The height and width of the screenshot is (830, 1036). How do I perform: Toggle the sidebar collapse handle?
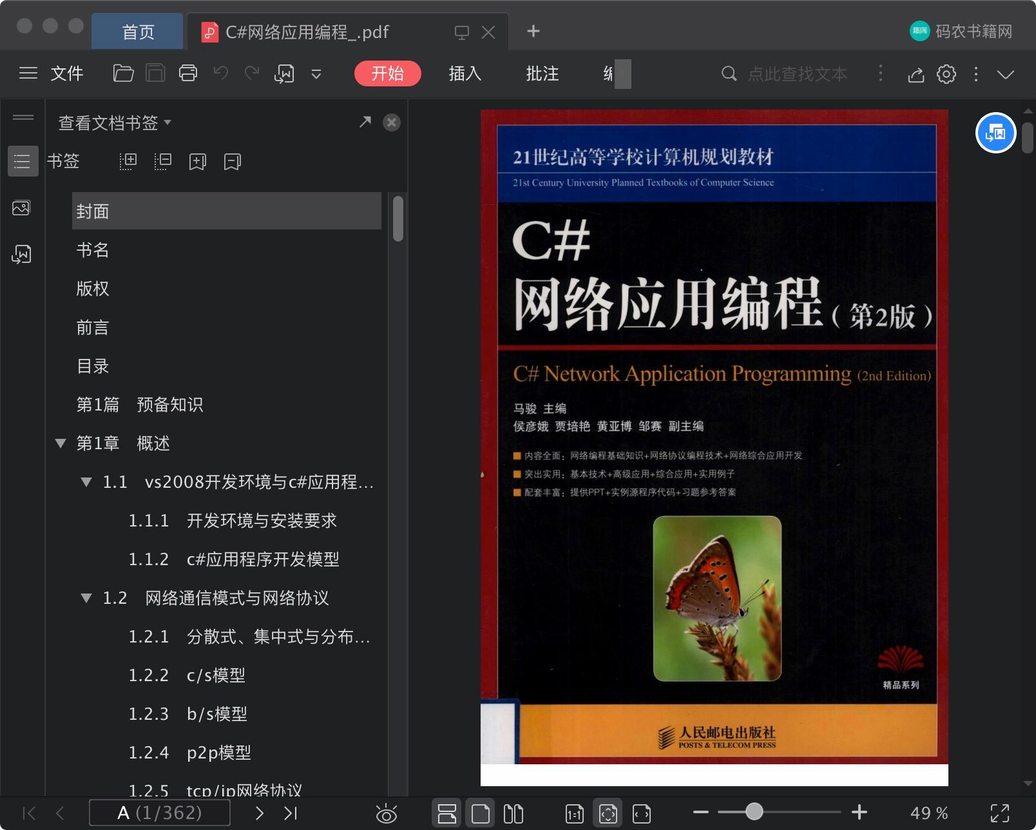pos(23,117)
